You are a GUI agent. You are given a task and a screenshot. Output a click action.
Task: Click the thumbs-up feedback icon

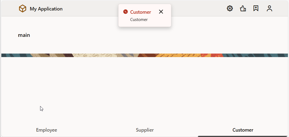(x=243, y=9)
